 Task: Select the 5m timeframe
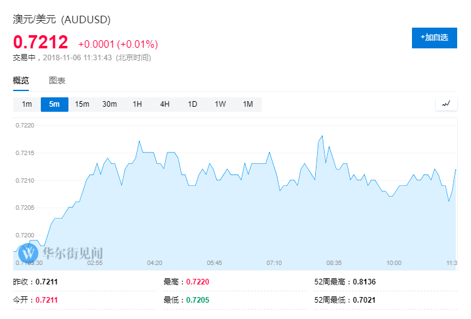pos(55,104)
